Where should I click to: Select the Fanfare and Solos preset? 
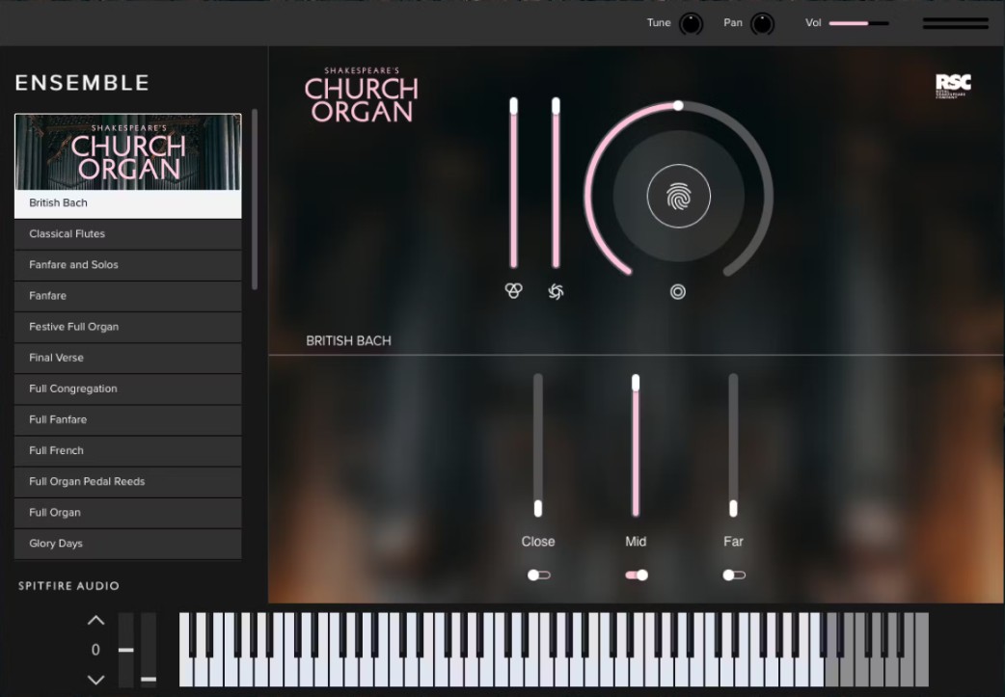point(128,264)
